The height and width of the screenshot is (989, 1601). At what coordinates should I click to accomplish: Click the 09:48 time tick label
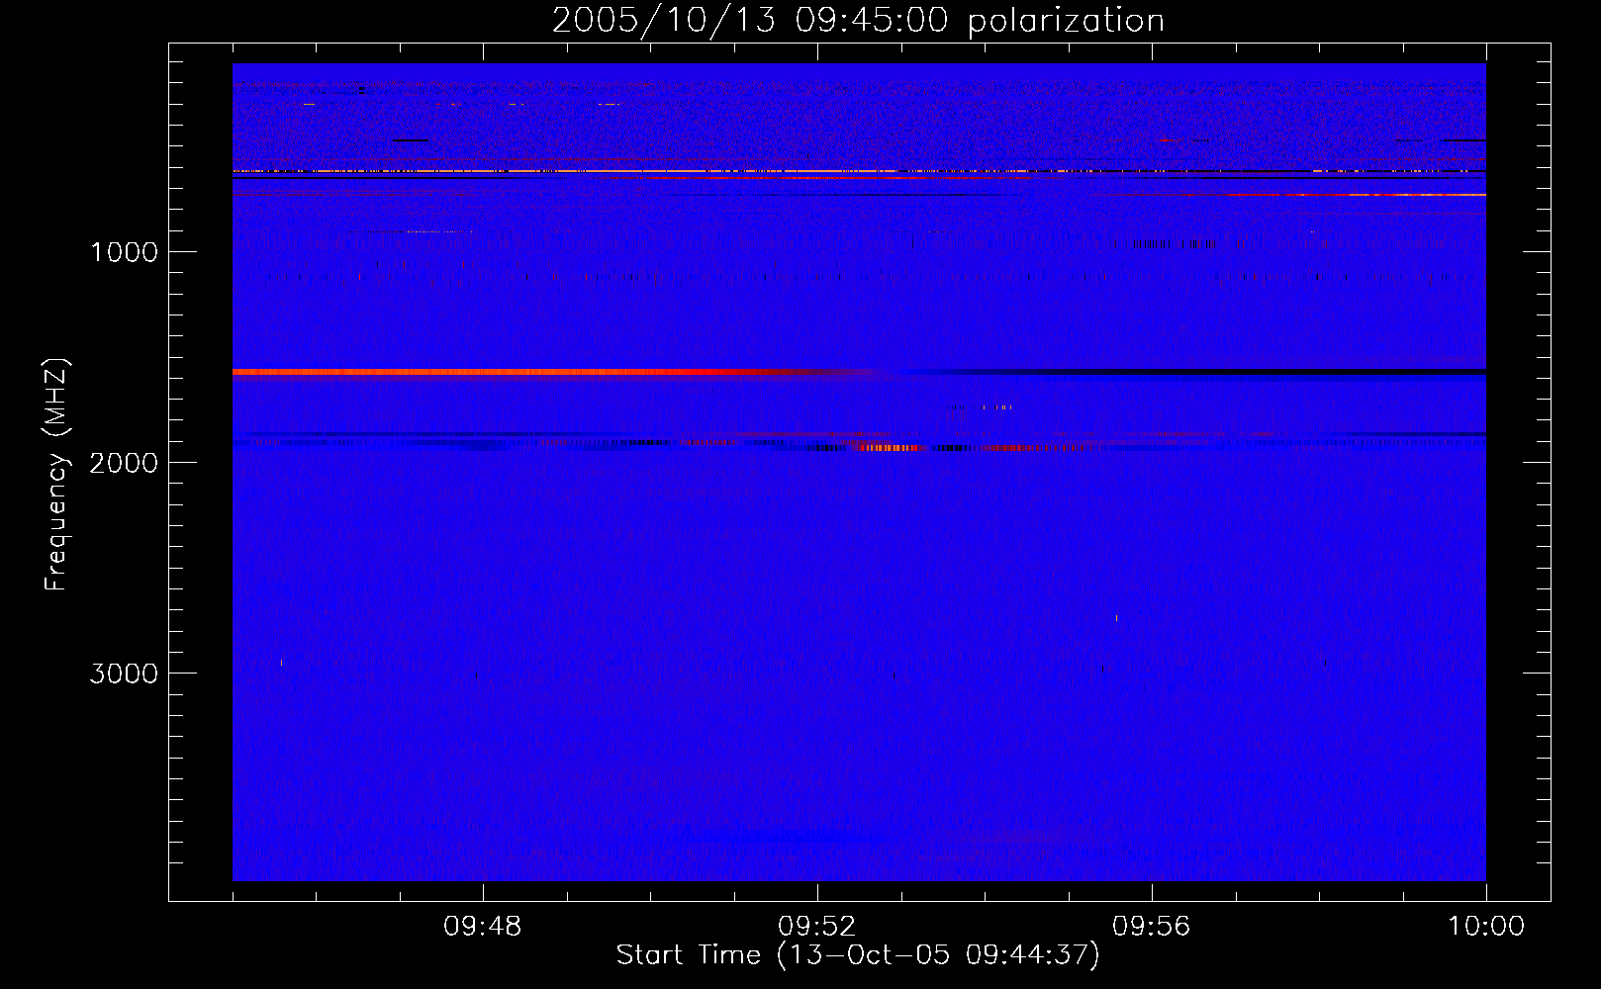tap(483, 927)
